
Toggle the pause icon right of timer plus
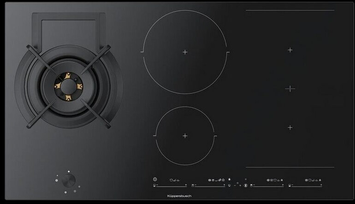[x=245, y=186]
